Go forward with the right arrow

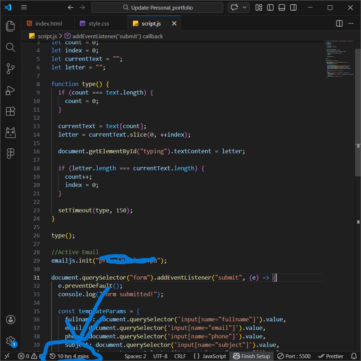coord(82,7)
